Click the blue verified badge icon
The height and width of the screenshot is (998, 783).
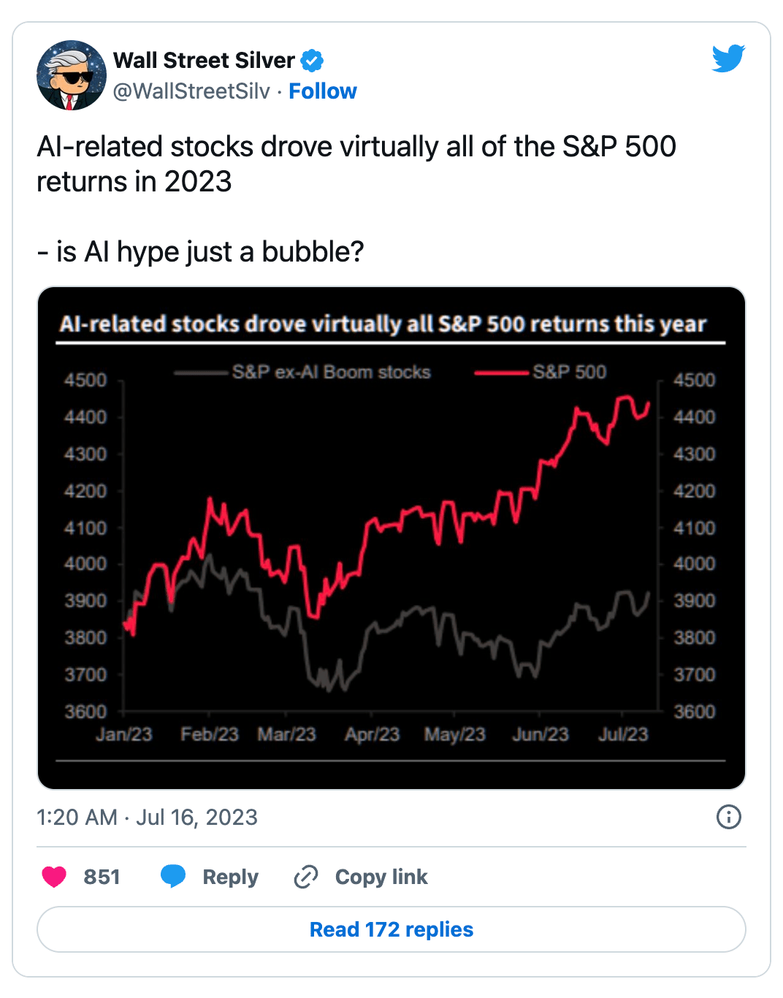click(312, 61)
